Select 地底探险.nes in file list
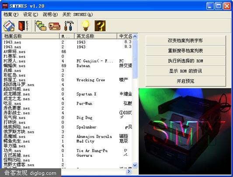 pos(17,127)
